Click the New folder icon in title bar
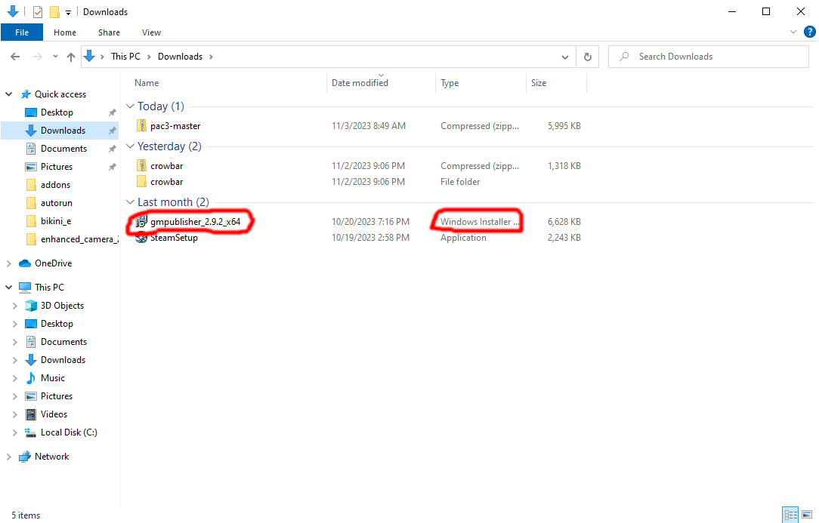This screenshot has height=523, width=819. click(54, 11)
